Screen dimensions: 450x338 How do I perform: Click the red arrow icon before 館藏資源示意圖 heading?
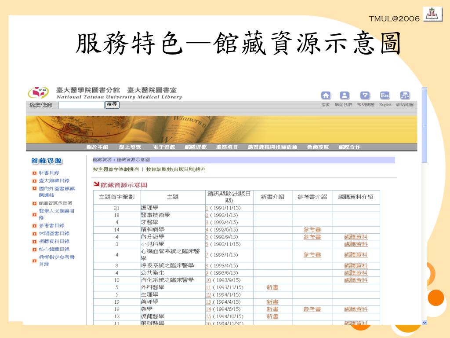[x=96, y=184]
